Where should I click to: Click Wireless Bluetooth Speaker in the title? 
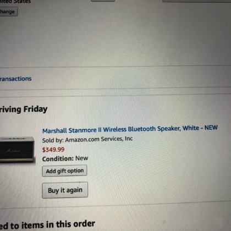point(142,129)
